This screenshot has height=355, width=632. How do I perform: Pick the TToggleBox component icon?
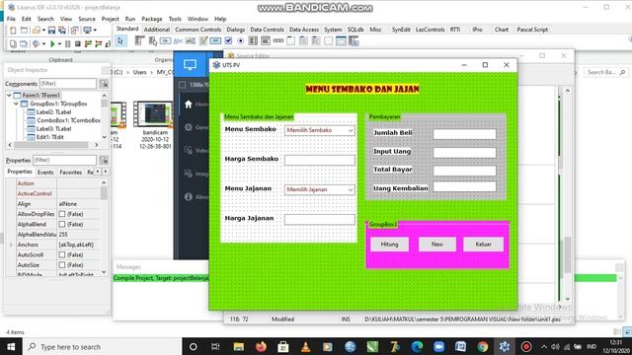[215, 40]
